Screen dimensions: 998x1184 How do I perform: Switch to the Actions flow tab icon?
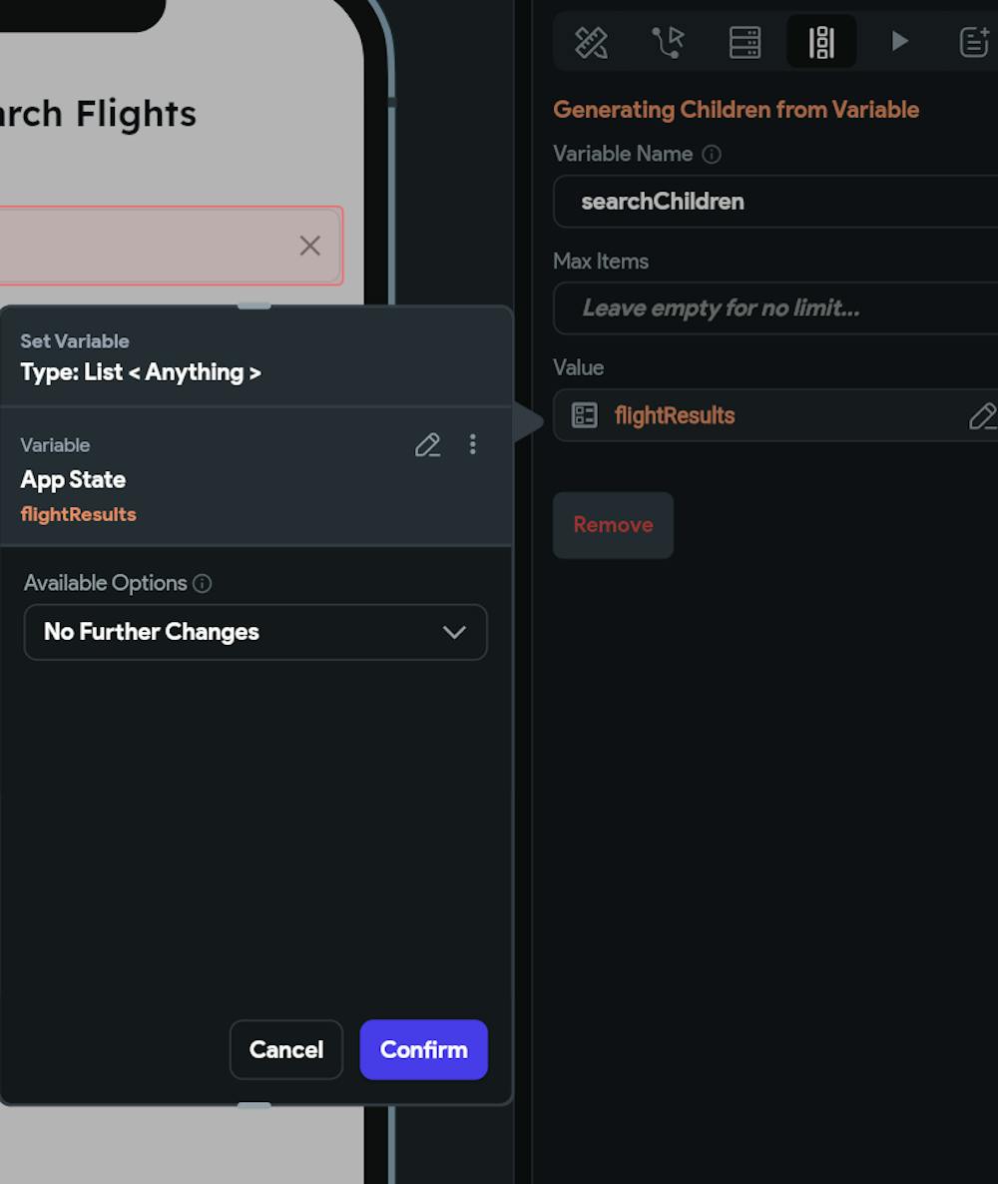[668, 42]
